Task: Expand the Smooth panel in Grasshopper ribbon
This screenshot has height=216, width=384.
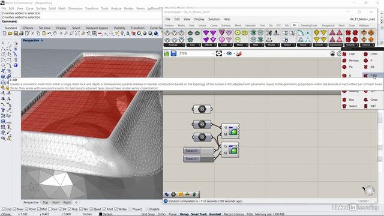Action: [x=320, y=45]
